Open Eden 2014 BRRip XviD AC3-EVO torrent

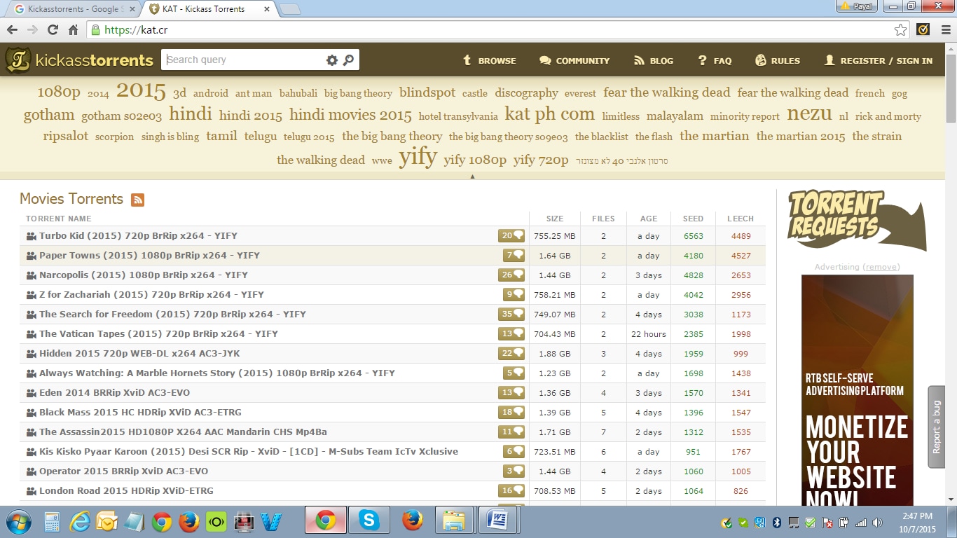point(114,393)
